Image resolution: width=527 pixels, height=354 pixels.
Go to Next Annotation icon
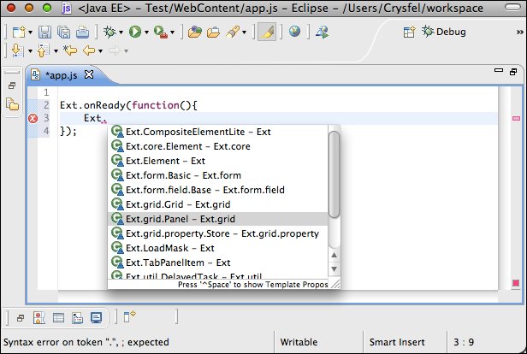click(x=17, y=50)
